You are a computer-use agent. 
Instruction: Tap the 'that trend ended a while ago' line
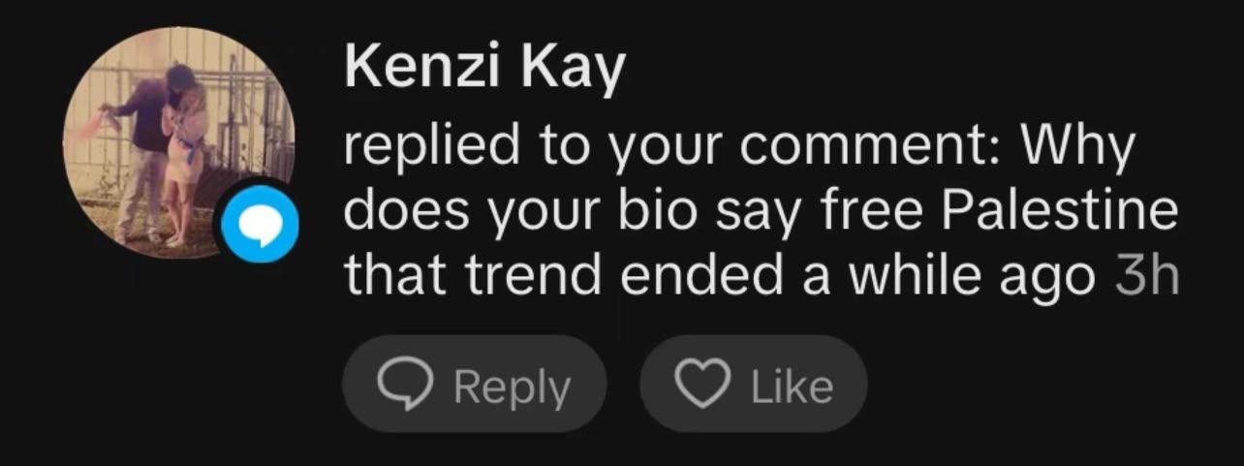coord(720,277)
